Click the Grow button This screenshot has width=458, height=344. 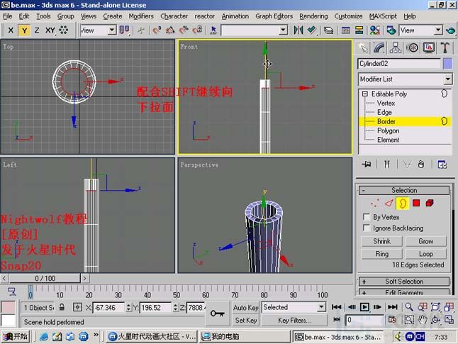[426, 241]
